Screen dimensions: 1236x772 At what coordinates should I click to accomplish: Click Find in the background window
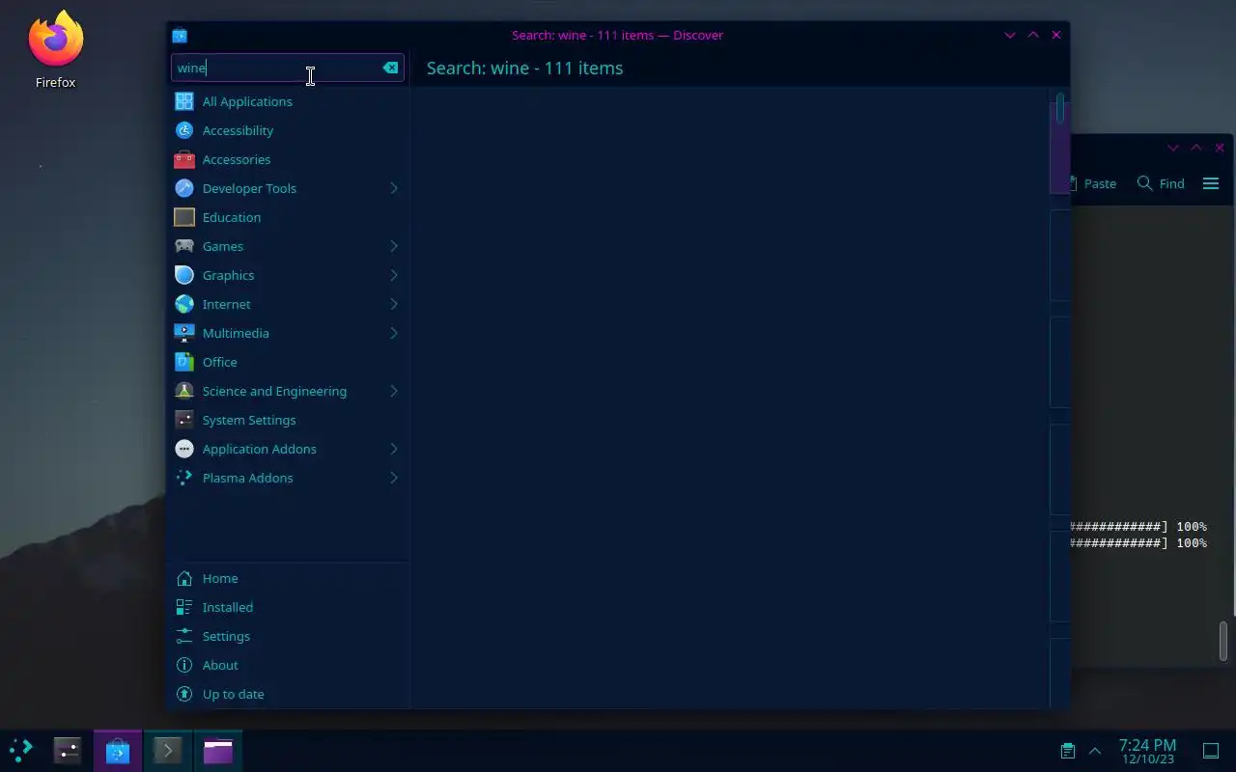point(1161,183)
